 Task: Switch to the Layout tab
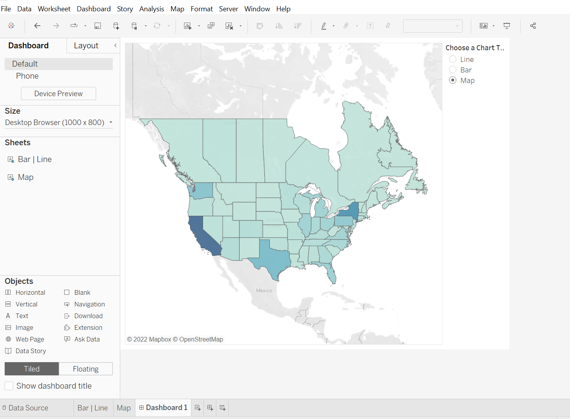click(86, 46)
